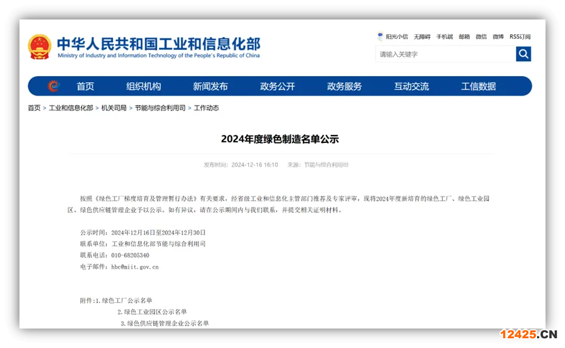Click the email address hbc@miit.gov.cn

click(x=135, y=267)
